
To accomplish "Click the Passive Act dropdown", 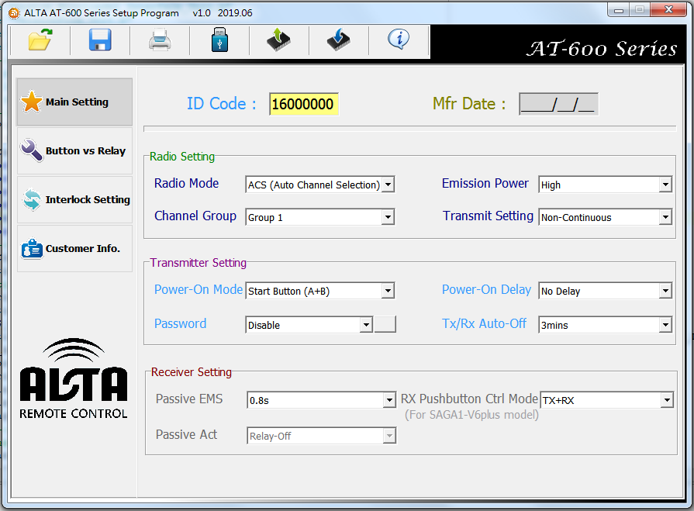I will (x=321, y=436).
